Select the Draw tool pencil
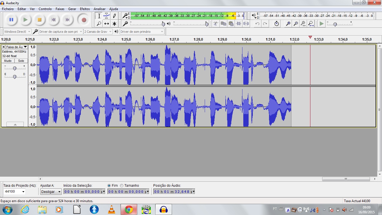 pyautogui.click(x=114, y=16)
